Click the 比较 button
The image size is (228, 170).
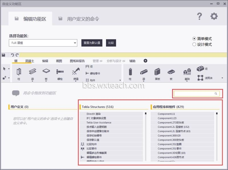coord(111,43)
